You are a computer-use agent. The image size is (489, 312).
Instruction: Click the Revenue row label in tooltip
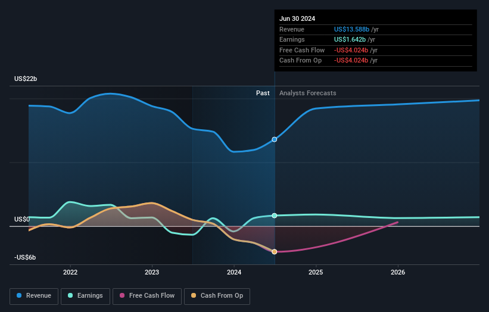coord(292,29)
